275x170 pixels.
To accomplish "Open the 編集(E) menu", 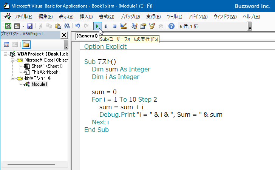I will 46,17.
